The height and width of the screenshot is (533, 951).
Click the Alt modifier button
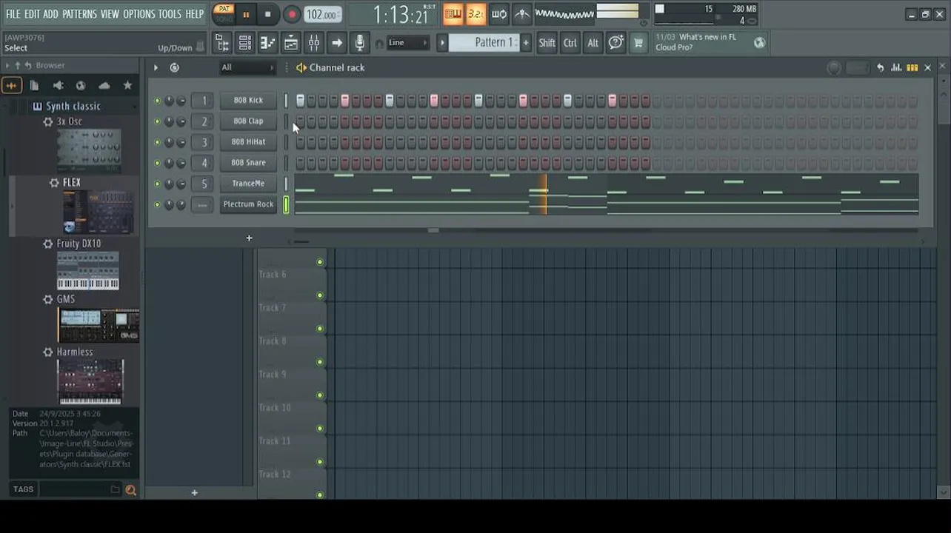(x=593, y=43)
